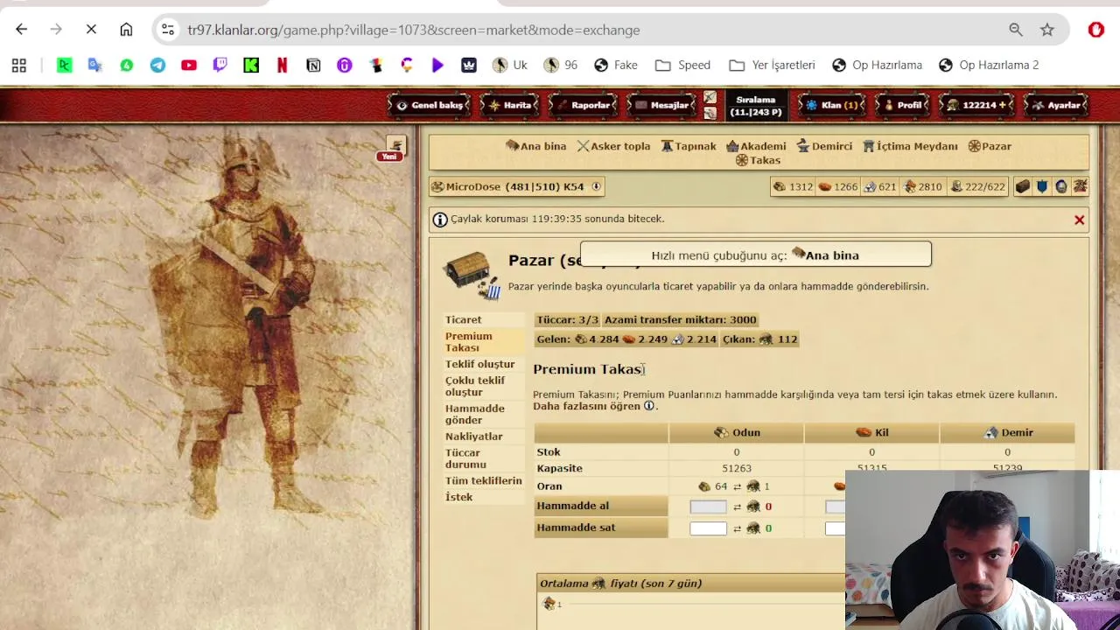Click the 'Daha fazlasını öğren' link
The image size is (1120, 630).
coord(586,406)
